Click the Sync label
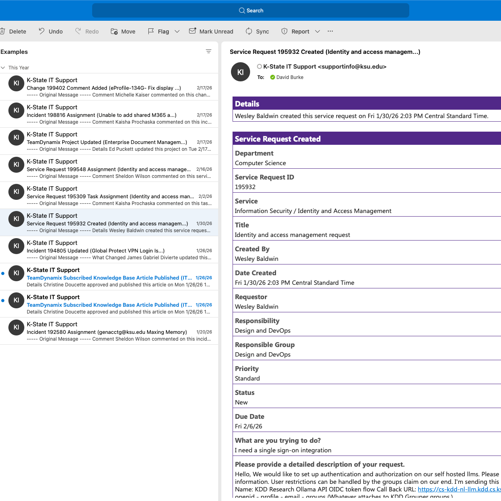Viewport: 501px width, 501px height. pos(262,32)
